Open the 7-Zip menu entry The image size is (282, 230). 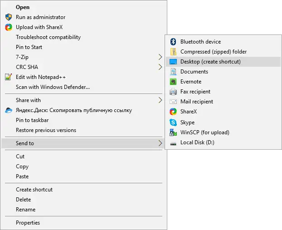(x=83, y=57)
